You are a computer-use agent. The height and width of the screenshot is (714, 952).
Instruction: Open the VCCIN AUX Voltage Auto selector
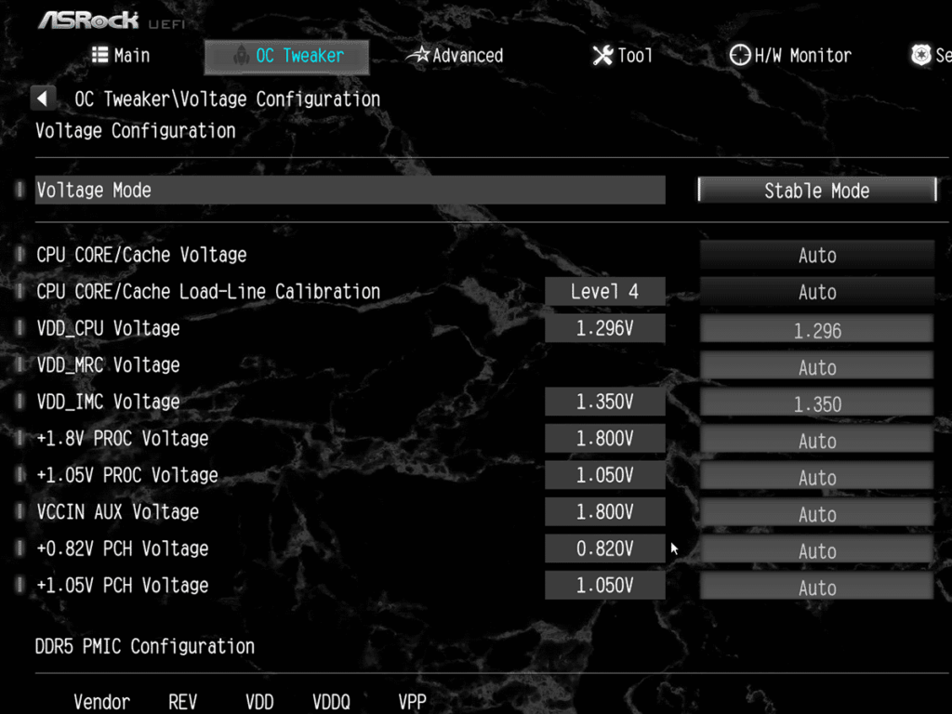pyautogui.click(x=816, y=513)
